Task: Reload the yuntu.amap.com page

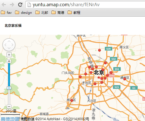Action: coord(20,5)
